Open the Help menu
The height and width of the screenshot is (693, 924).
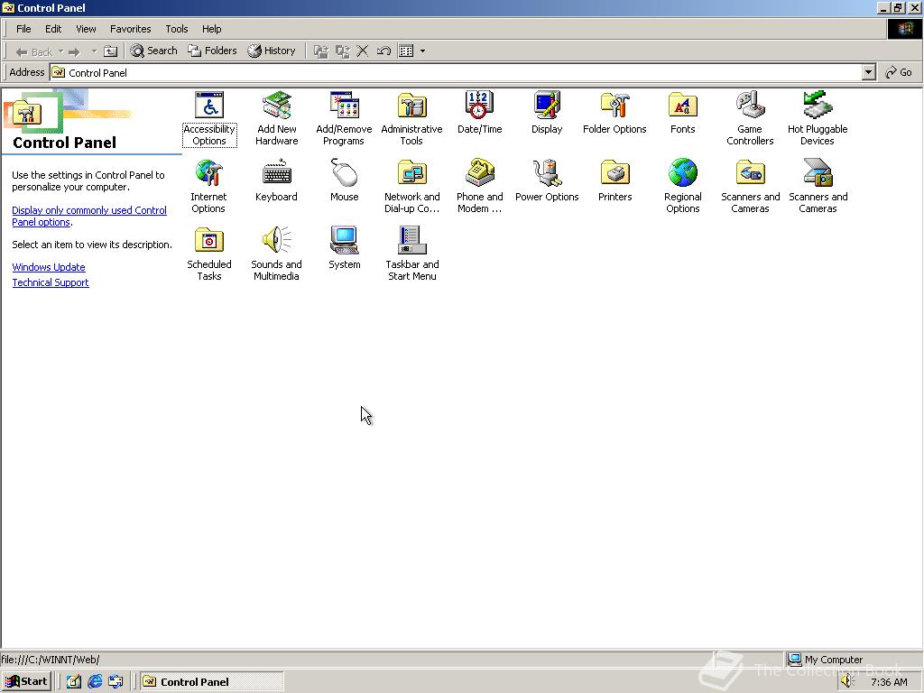click(x=211, y=29)
